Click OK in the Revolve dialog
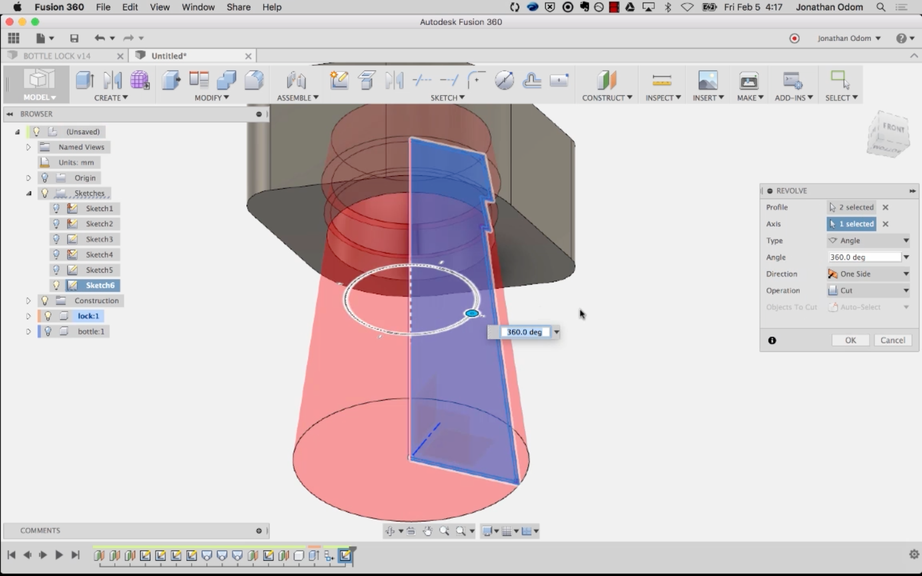This screenshot has width=922, height=576. [850, 340]
